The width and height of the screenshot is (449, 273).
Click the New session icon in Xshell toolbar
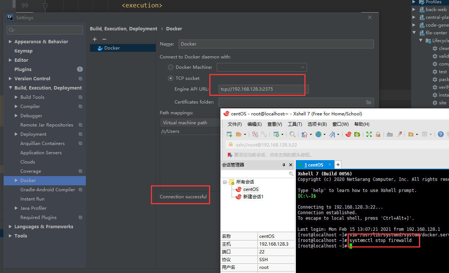coord(229,134)
